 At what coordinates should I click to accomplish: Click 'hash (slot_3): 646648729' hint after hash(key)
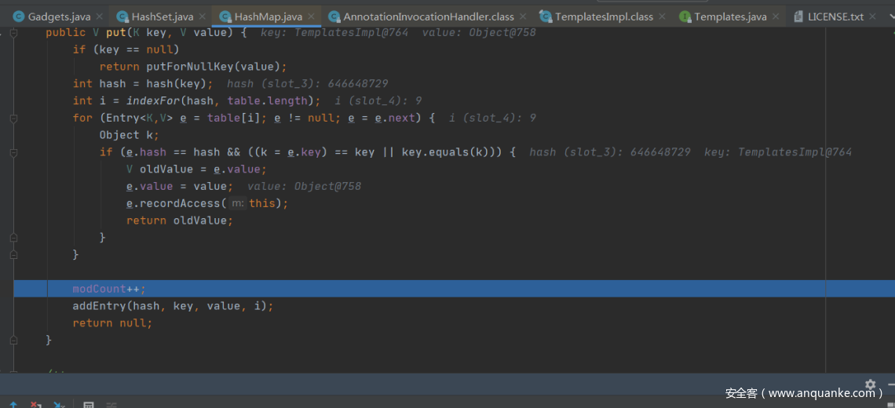307,84
